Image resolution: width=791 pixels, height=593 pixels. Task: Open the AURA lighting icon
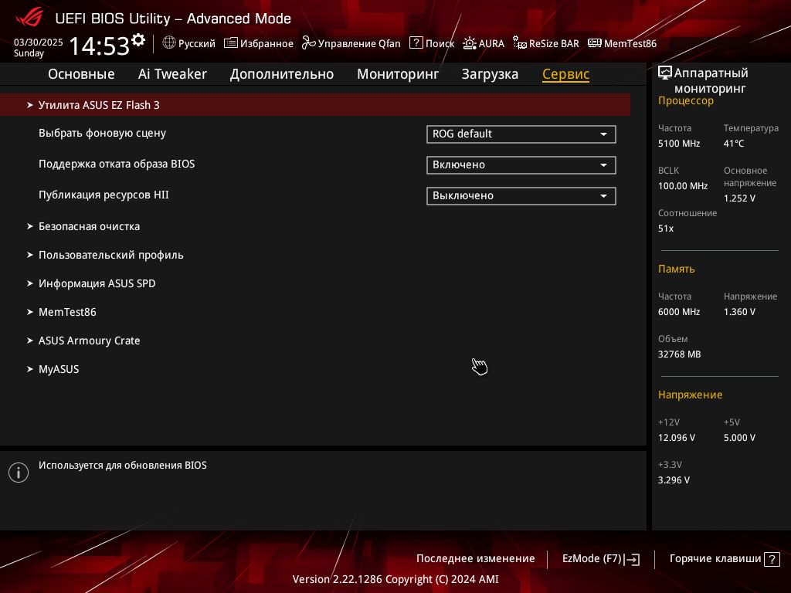pos(469,43)
